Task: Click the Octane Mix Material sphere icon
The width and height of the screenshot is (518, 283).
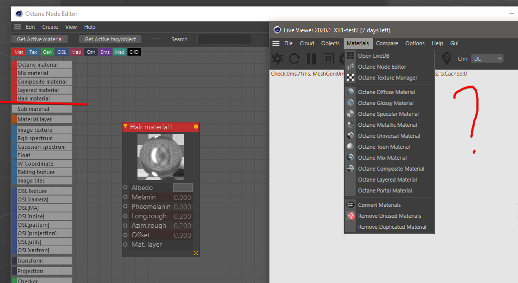Action: click(x=351, y=157)
